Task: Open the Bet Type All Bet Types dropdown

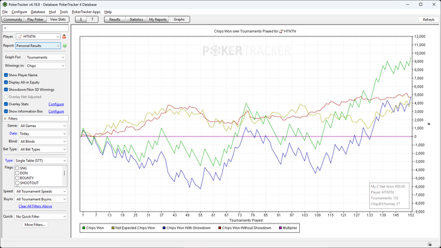Action: (43, 149)
